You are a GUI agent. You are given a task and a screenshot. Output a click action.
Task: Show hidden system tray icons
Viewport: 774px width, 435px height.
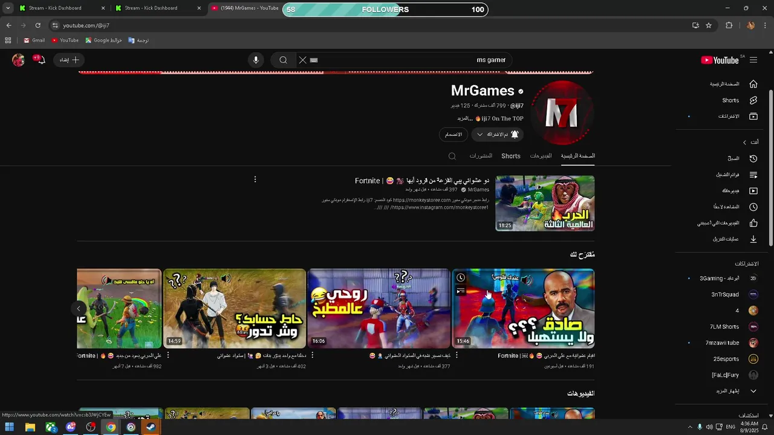pyautogui.click(x=690, y=427)
